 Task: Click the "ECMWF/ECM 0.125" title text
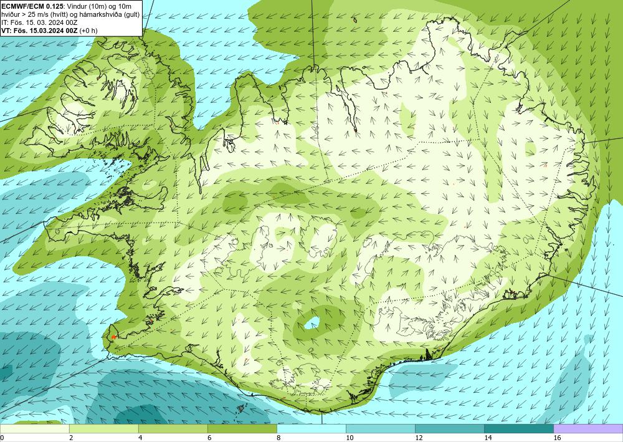click(32, 6)
